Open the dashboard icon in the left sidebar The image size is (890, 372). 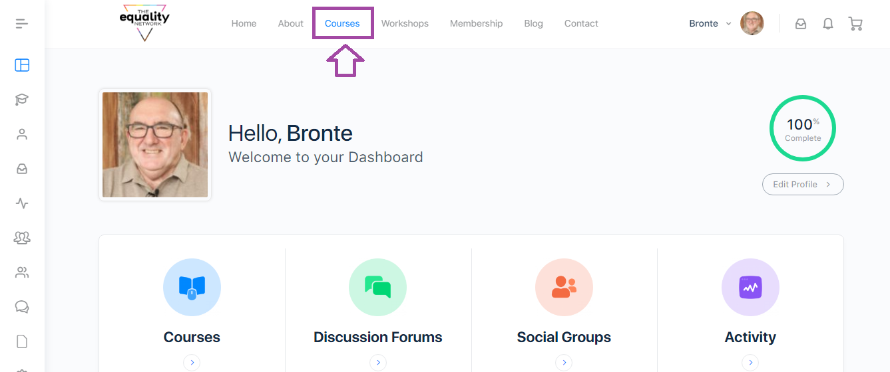pyautogui.click(x=22, y=65)
